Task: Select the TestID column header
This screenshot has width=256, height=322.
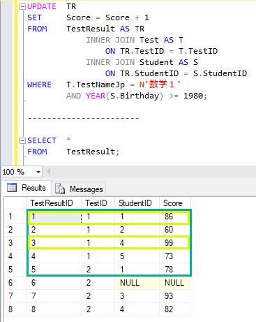Action: pos(98,203)
